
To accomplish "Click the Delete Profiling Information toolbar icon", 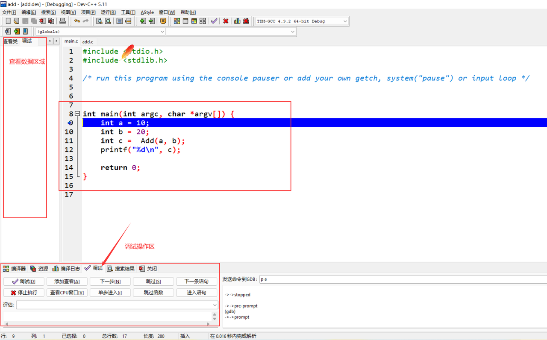I will (246, 21).
